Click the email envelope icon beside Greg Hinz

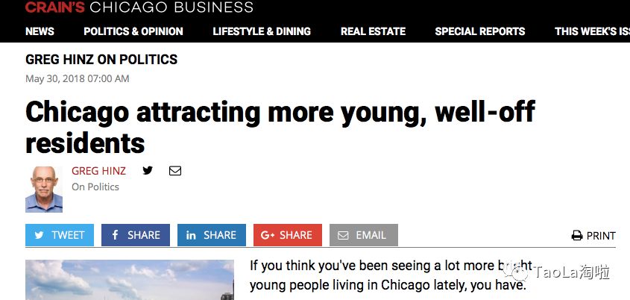pyautogui.click(x=175, y=170)
